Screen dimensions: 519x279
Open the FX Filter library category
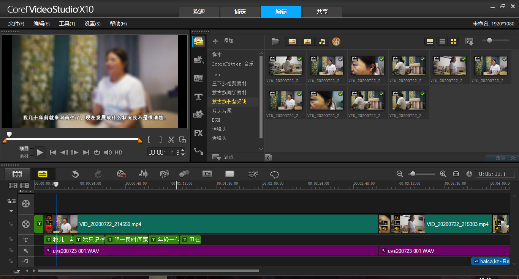click(198, 133)
